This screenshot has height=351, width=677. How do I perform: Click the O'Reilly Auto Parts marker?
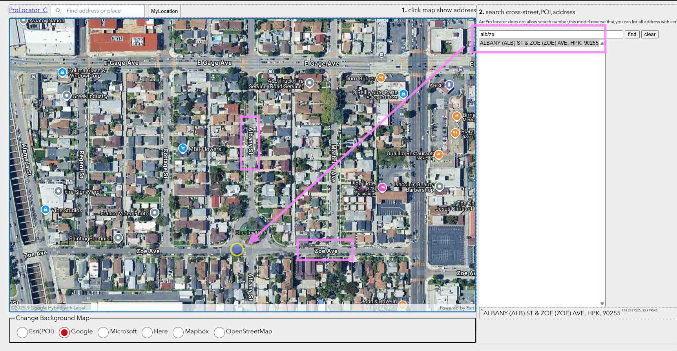click(403, 94)
